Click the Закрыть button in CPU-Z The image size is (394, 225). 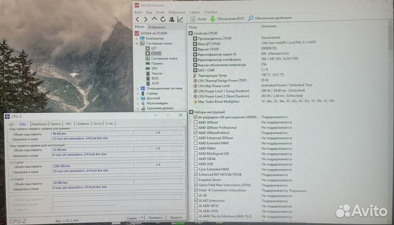176,217
